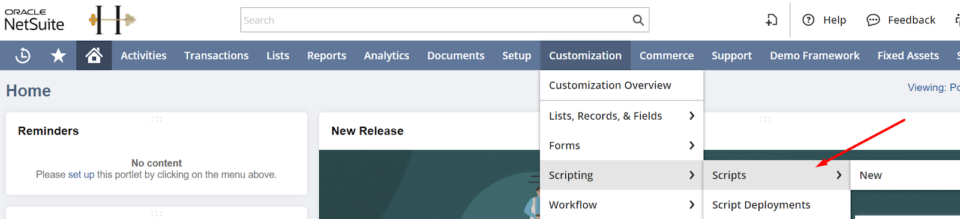The width and height of the screenshot is (960, 219).
Task: Open the Analytics menu
Action: (x=386, y=56)
